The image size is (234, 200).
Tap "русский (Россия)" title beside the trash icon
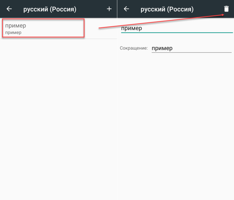167,9
